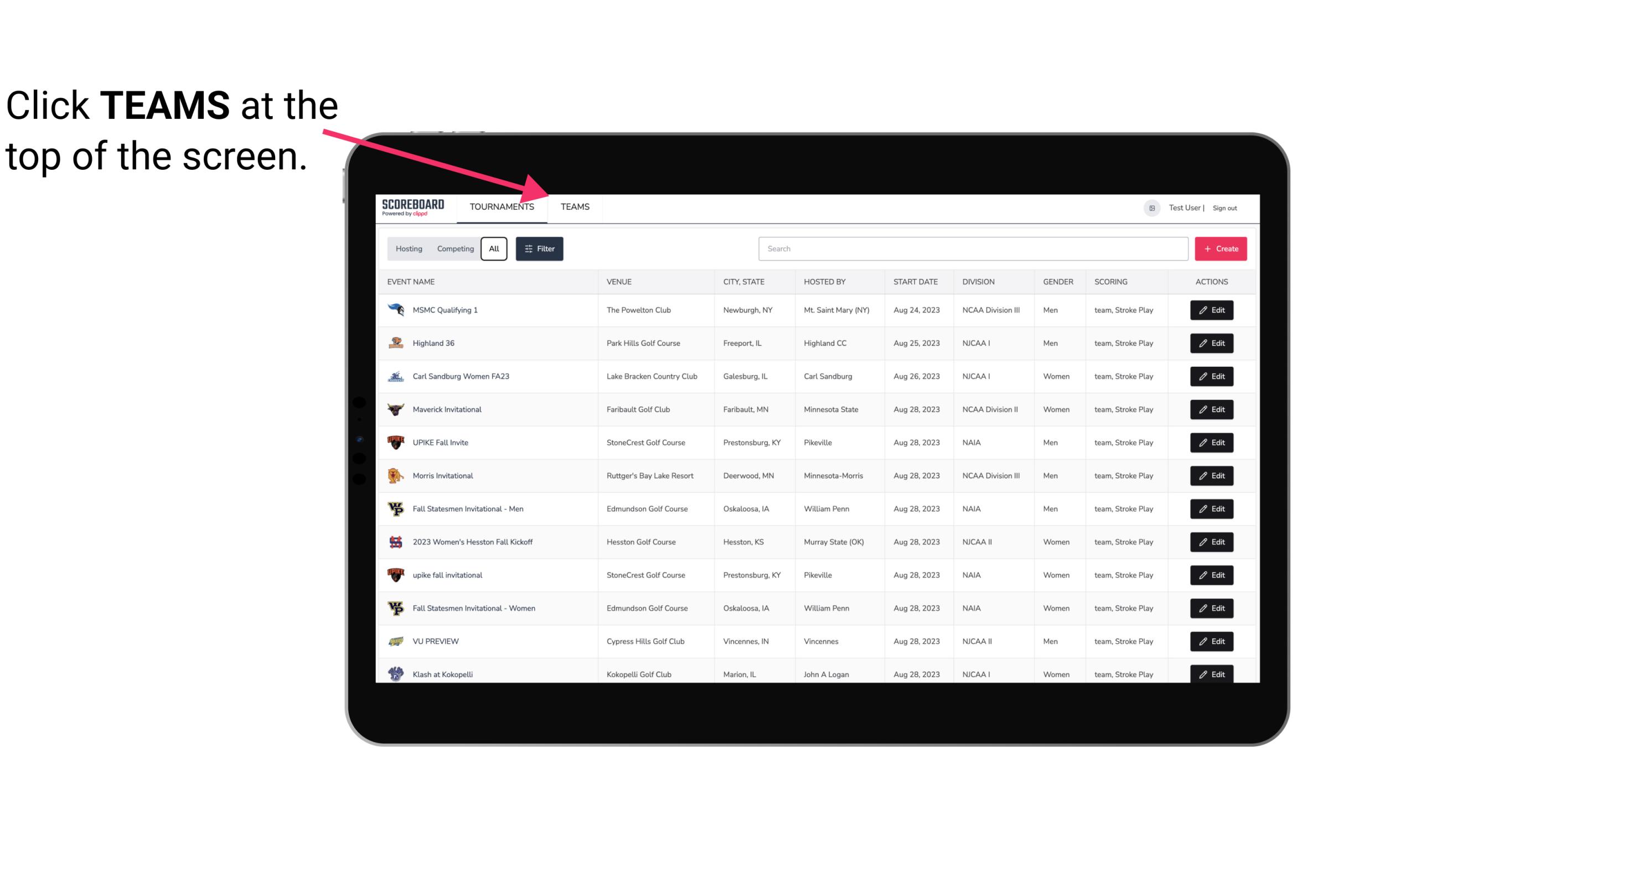Select the All filter toggle

(x=493, y=249)
